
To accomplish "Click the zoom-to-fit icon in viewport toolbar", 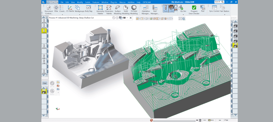I will pos(180,19).
